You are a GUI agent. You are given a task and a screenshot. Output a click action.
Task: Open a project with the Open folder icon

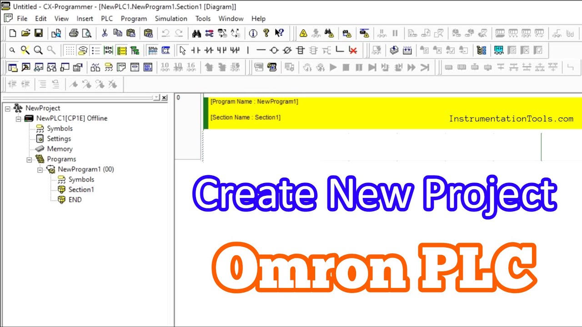coord(25,33)
